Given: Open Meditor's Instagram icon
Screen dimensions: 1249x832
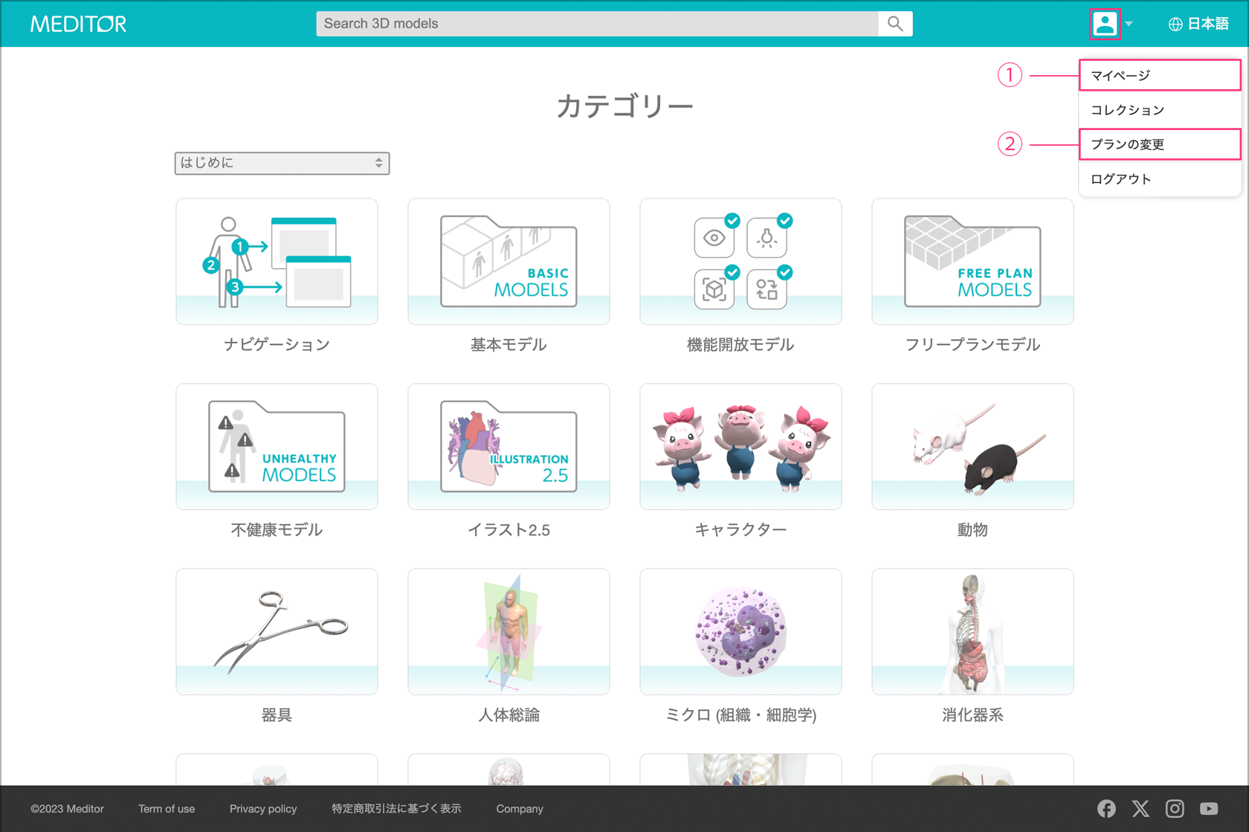Looking at the screenshot, I should [1175, 808].
